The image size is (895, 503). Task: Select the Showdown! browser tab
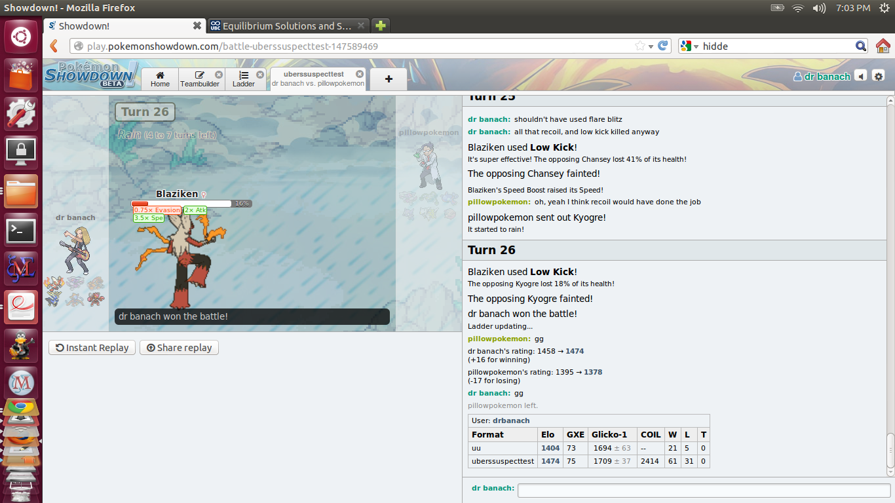point(124,26)
